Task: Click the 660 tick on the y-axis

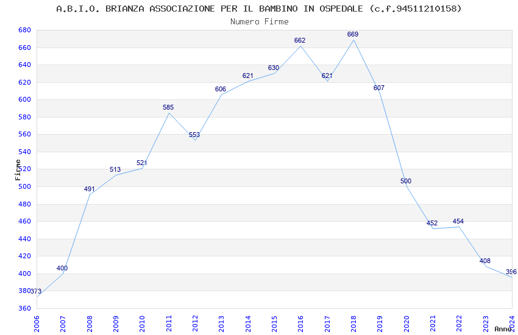Action: 25,48
